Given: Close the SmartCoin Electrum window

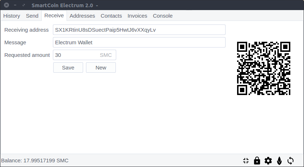Looking at the screenshot, I should (6, 5).
